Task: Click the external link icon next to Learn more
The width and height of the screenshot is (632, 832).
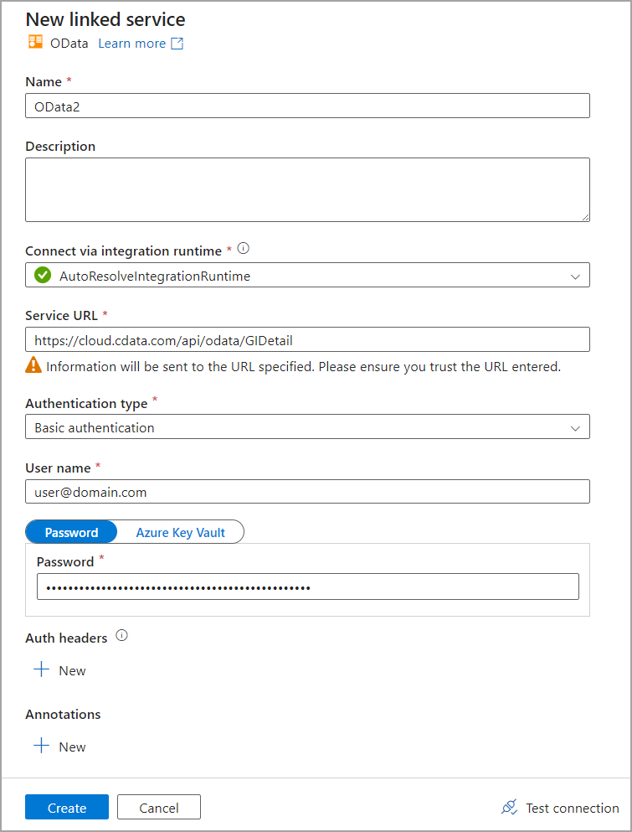Action: point(176,43)
